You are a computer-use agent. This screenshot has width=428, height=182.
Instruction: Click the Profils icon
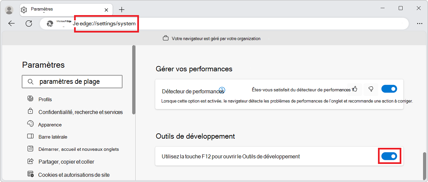(30, 98)
